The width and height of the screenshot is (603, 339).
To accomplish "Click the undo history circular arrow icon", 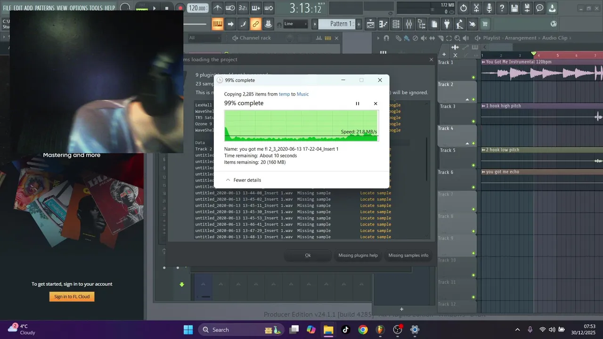I will pyautogui.click(x=464, y=8).
